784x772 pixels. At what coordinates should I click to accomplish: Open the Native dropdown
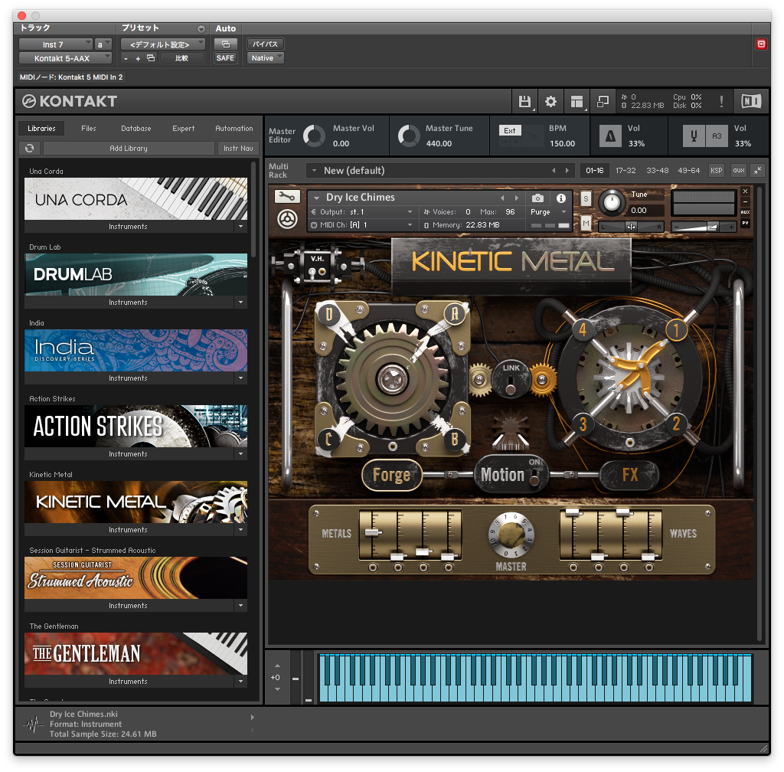pos(266,58)
